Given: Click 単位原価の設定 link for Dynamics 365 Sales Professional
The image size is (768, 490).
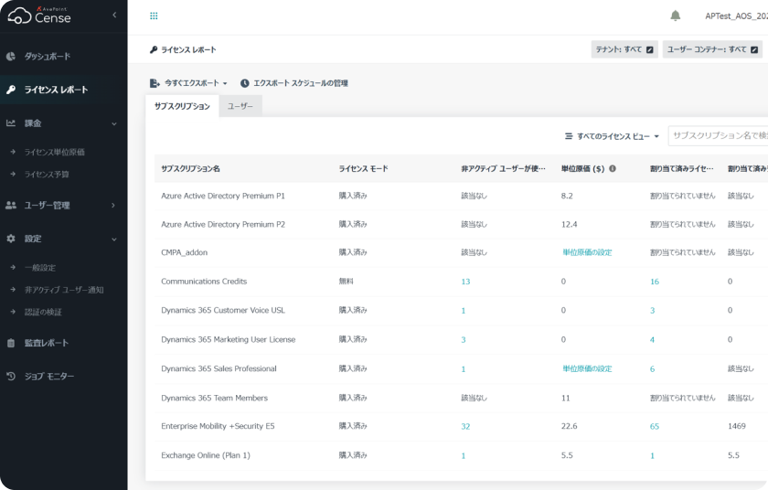Looking at the screenshot, I should (587, 368).
